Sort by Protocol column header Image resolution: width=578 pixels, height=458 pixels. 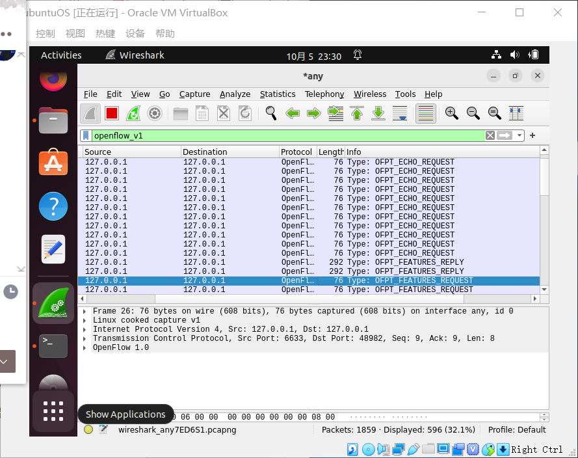coord(298,152)
